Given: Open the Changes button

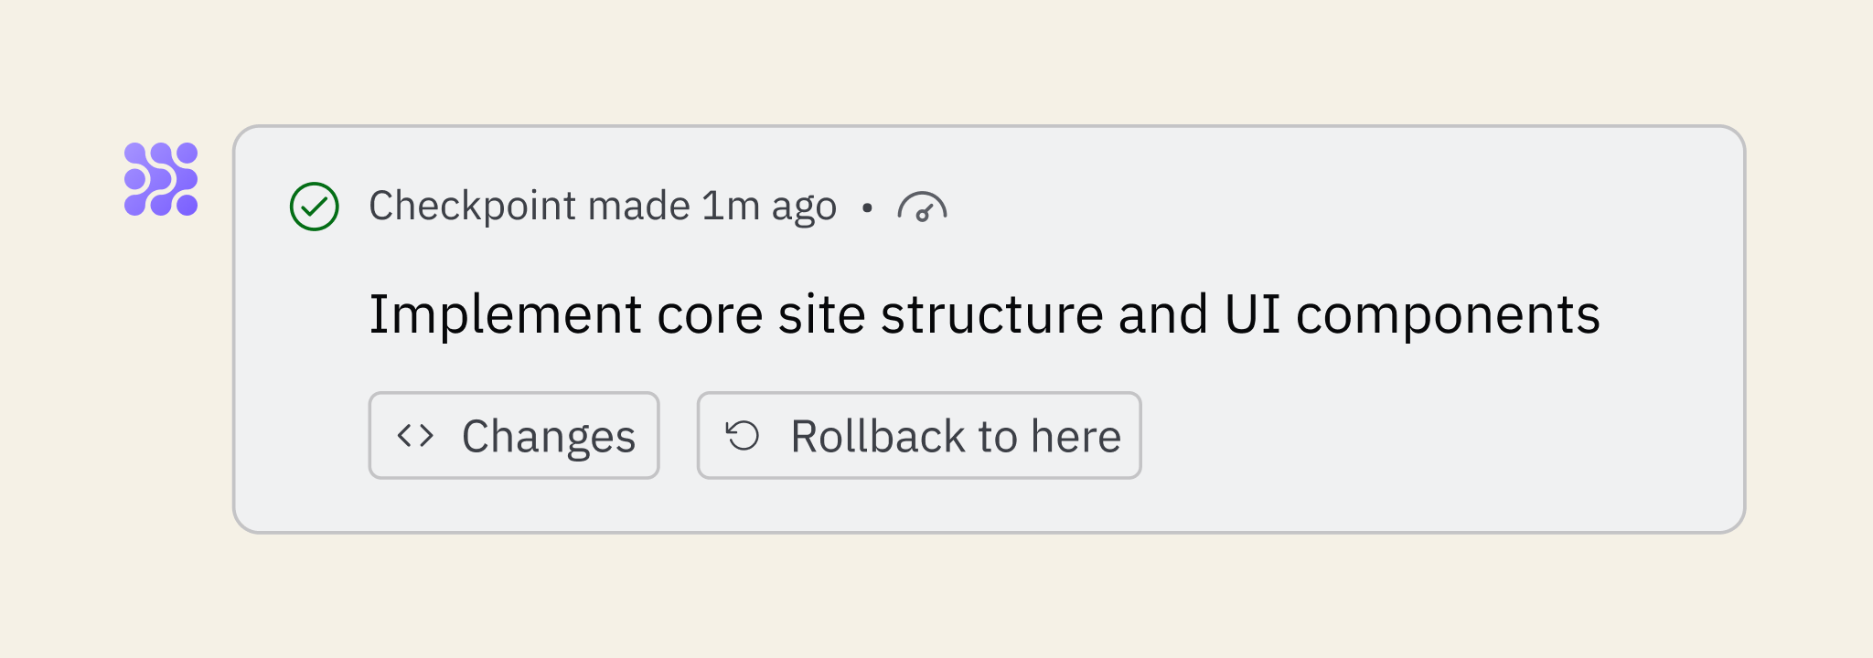Looking at the screenshot, I should tap(514, 435).
